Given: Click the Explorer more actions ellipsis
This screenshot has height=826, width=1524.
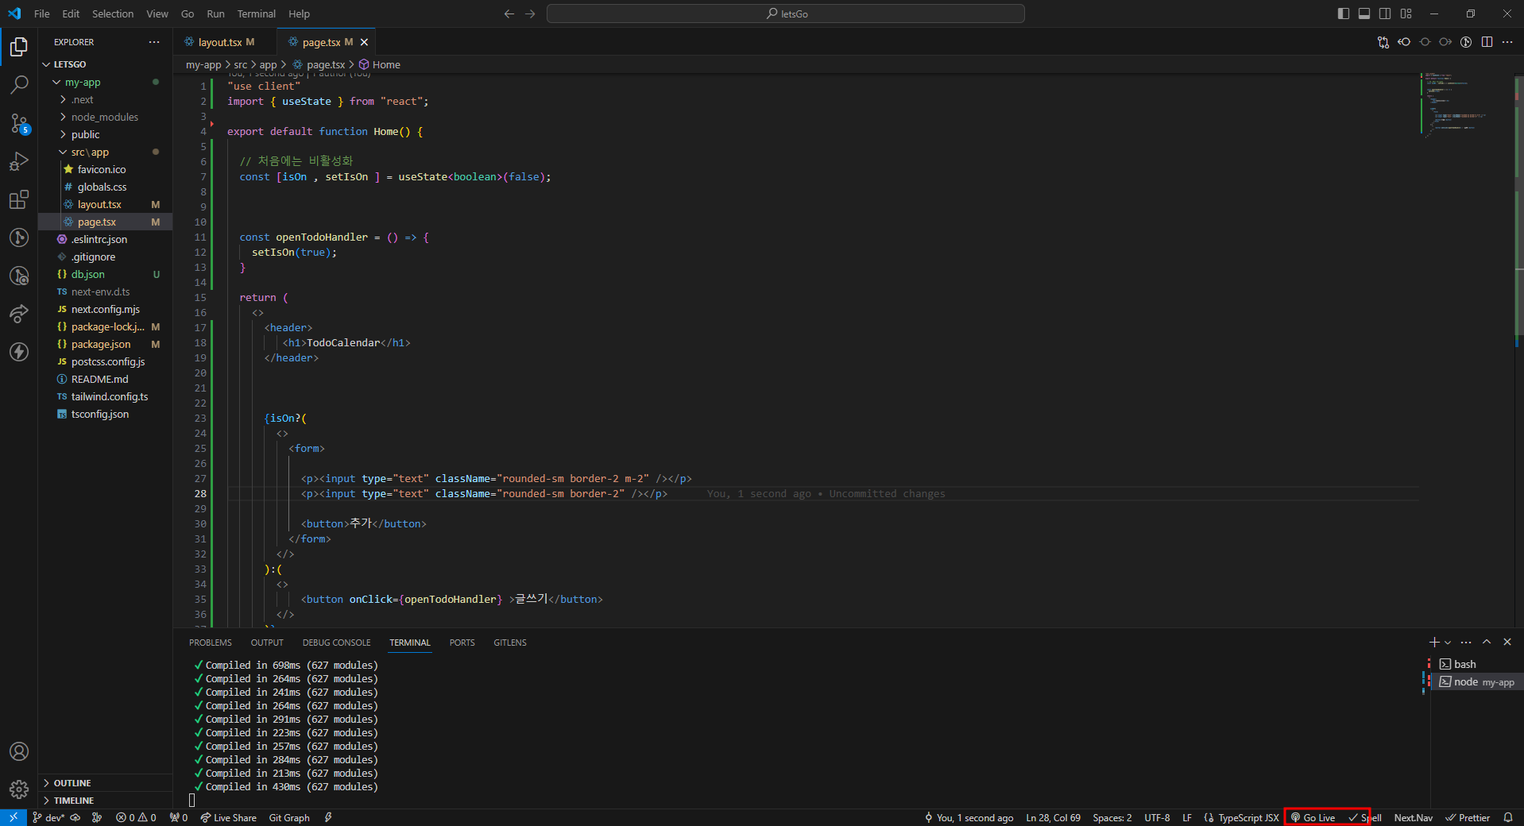Looking at the screenshot, I should [x=154, y=42].
